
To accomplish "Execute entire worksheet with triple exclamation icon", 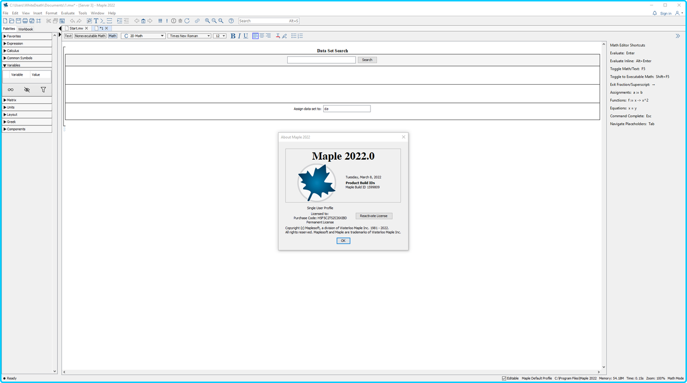I will coord(160,21).
